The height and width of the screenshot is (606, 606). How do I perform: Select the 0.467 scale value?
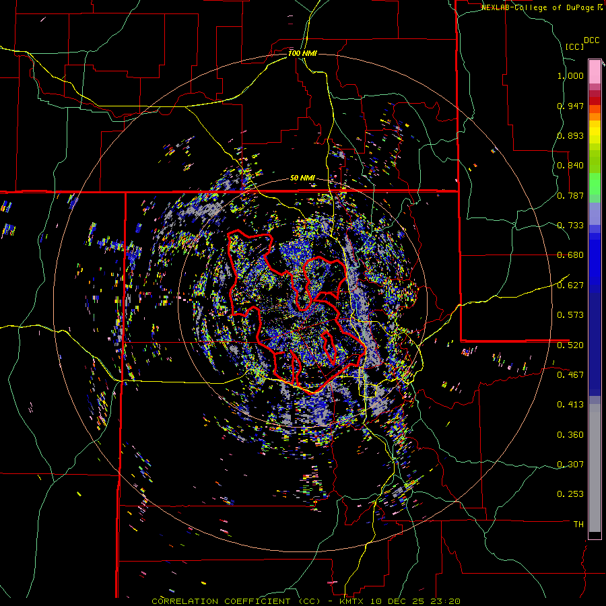[x=570, y=375]
